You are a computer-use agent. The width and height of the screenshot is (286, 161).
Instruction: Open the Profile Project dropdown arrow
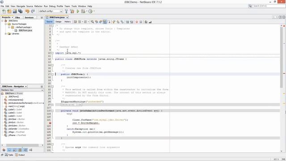coord(94,11)
